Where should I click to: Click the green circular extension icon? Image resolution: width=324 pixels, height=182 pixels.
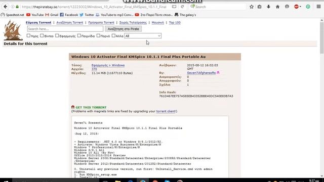[308, 7]
